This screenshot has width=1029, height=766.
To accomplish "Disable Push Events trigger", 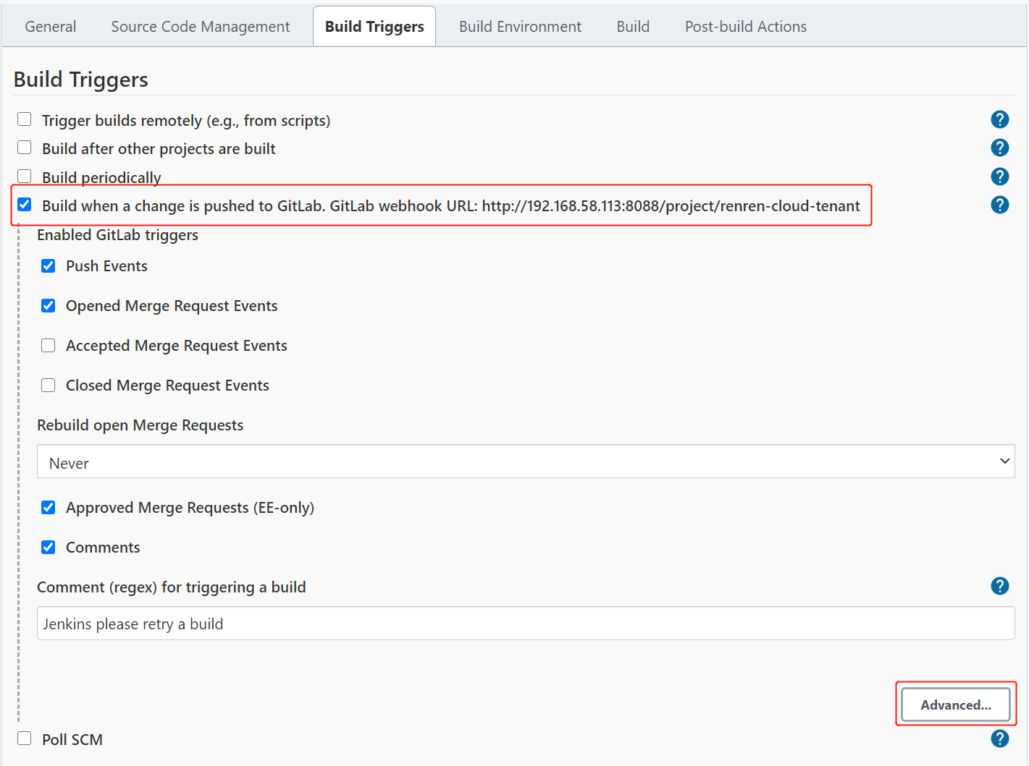I will click(x=48, y=265).
